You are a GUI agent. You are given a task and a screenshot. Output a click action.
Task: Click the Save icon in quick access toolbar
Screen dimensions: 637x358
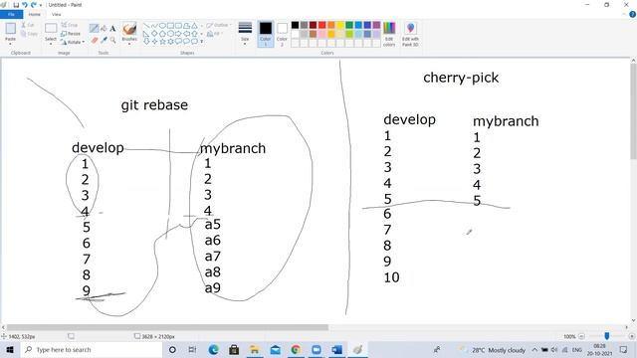(16, 5)
